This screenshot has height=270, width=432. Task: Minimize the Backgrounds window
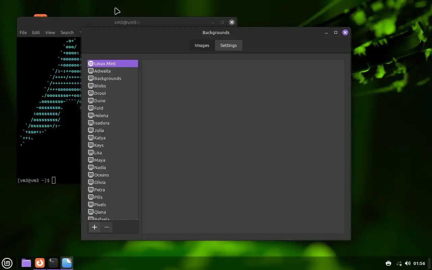pos(326,32)
